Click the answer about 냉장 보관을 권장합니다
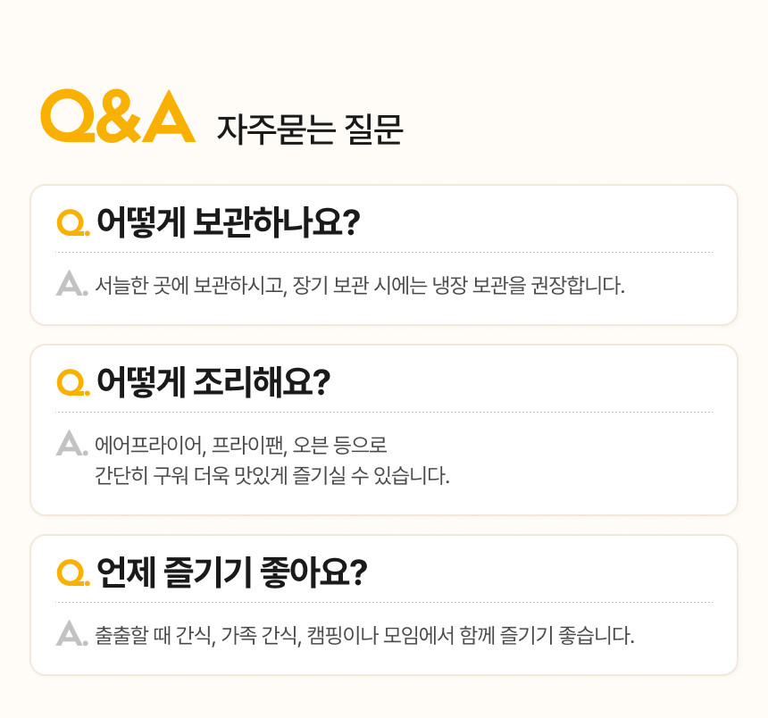 pyautogui.click(x=359, y=287)
